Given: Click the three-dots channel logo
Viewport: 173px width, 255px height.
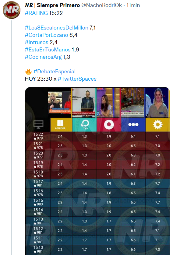Looking at the screenshot, I should point(133,124).
